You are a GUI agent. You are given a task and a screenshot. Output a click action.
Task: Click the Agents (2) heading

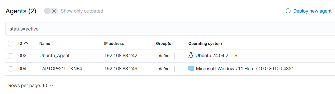(x=21, y=11)
